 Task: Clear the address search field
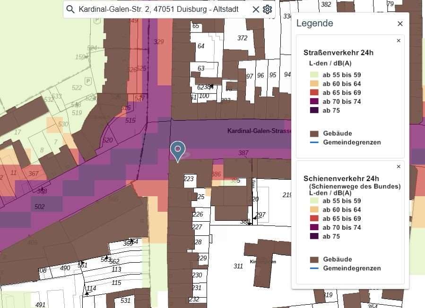tap(256, 9)
